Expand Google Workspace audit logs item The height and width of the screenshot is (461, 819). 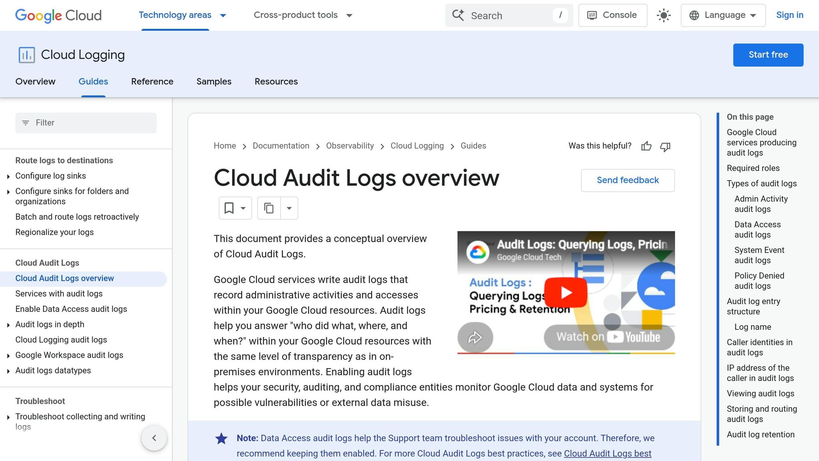[8, 356]
